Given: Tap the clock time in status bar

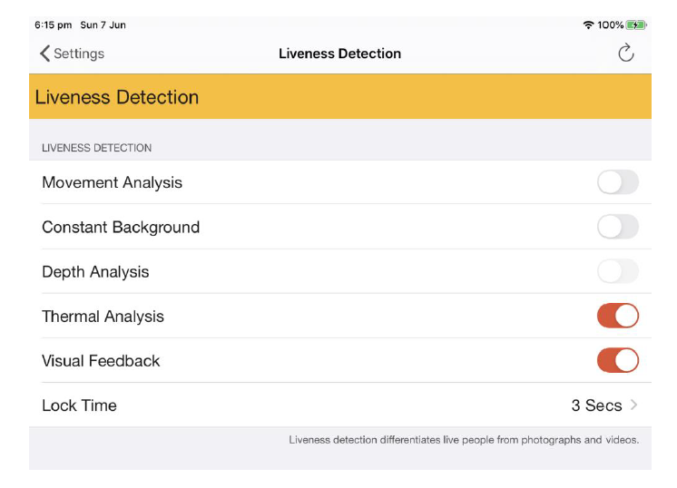Looking at the screenshot, I should pos(53,25).
